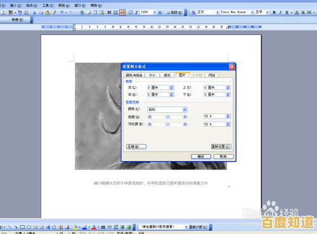Insert an Excel worksheet from toolbar

click(x=101, y=13)
